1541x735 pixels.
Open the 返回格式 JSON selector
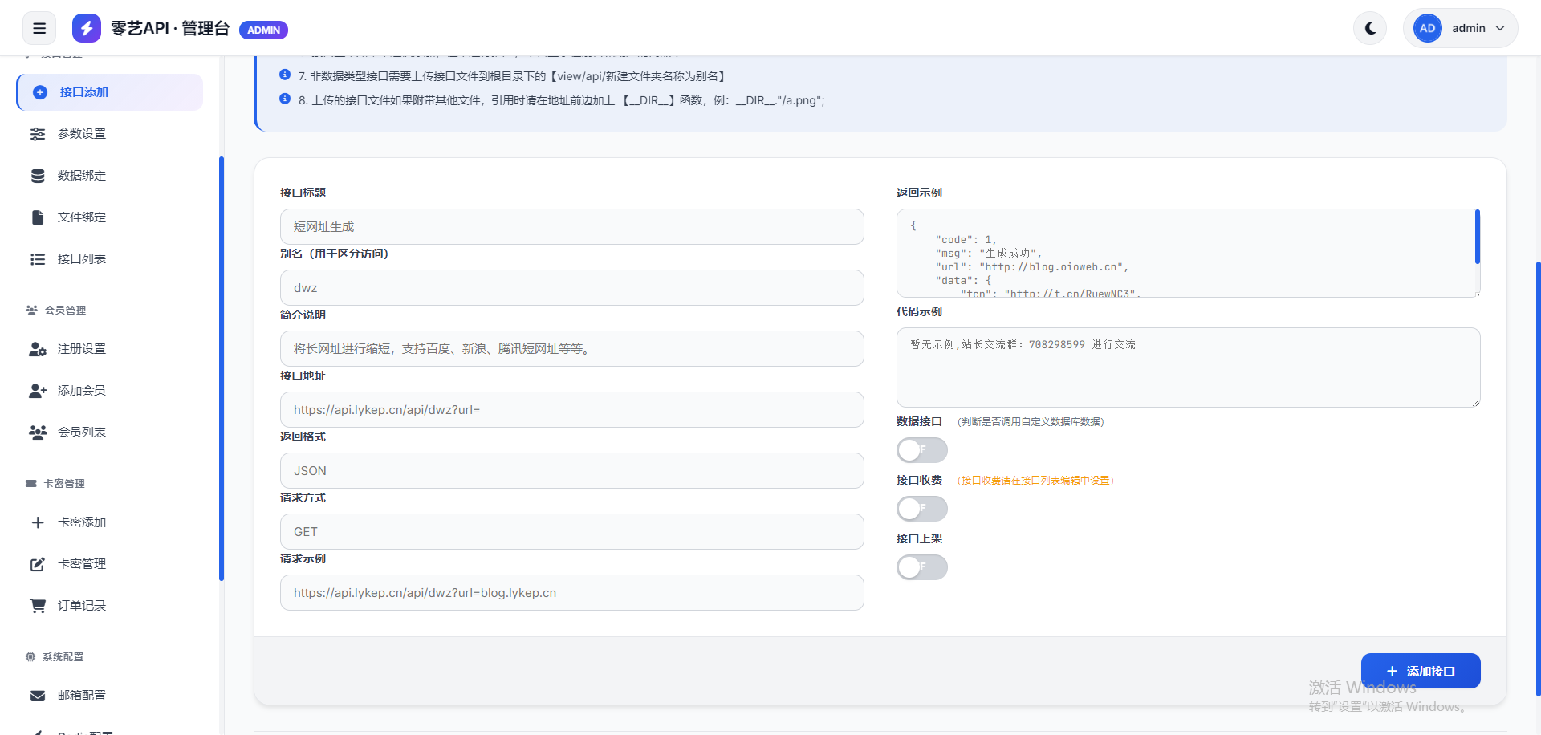point(571,471)
